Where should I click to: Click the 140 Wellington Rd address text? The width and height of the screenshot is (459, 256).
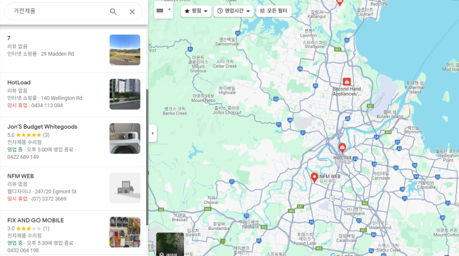pyautogui.click(x=62, y=98)
